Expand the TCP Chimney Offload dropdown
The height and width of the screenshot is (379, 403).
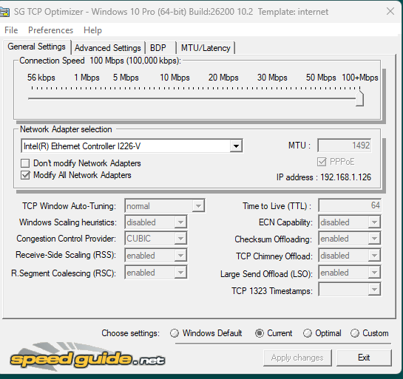coord(374,256)
